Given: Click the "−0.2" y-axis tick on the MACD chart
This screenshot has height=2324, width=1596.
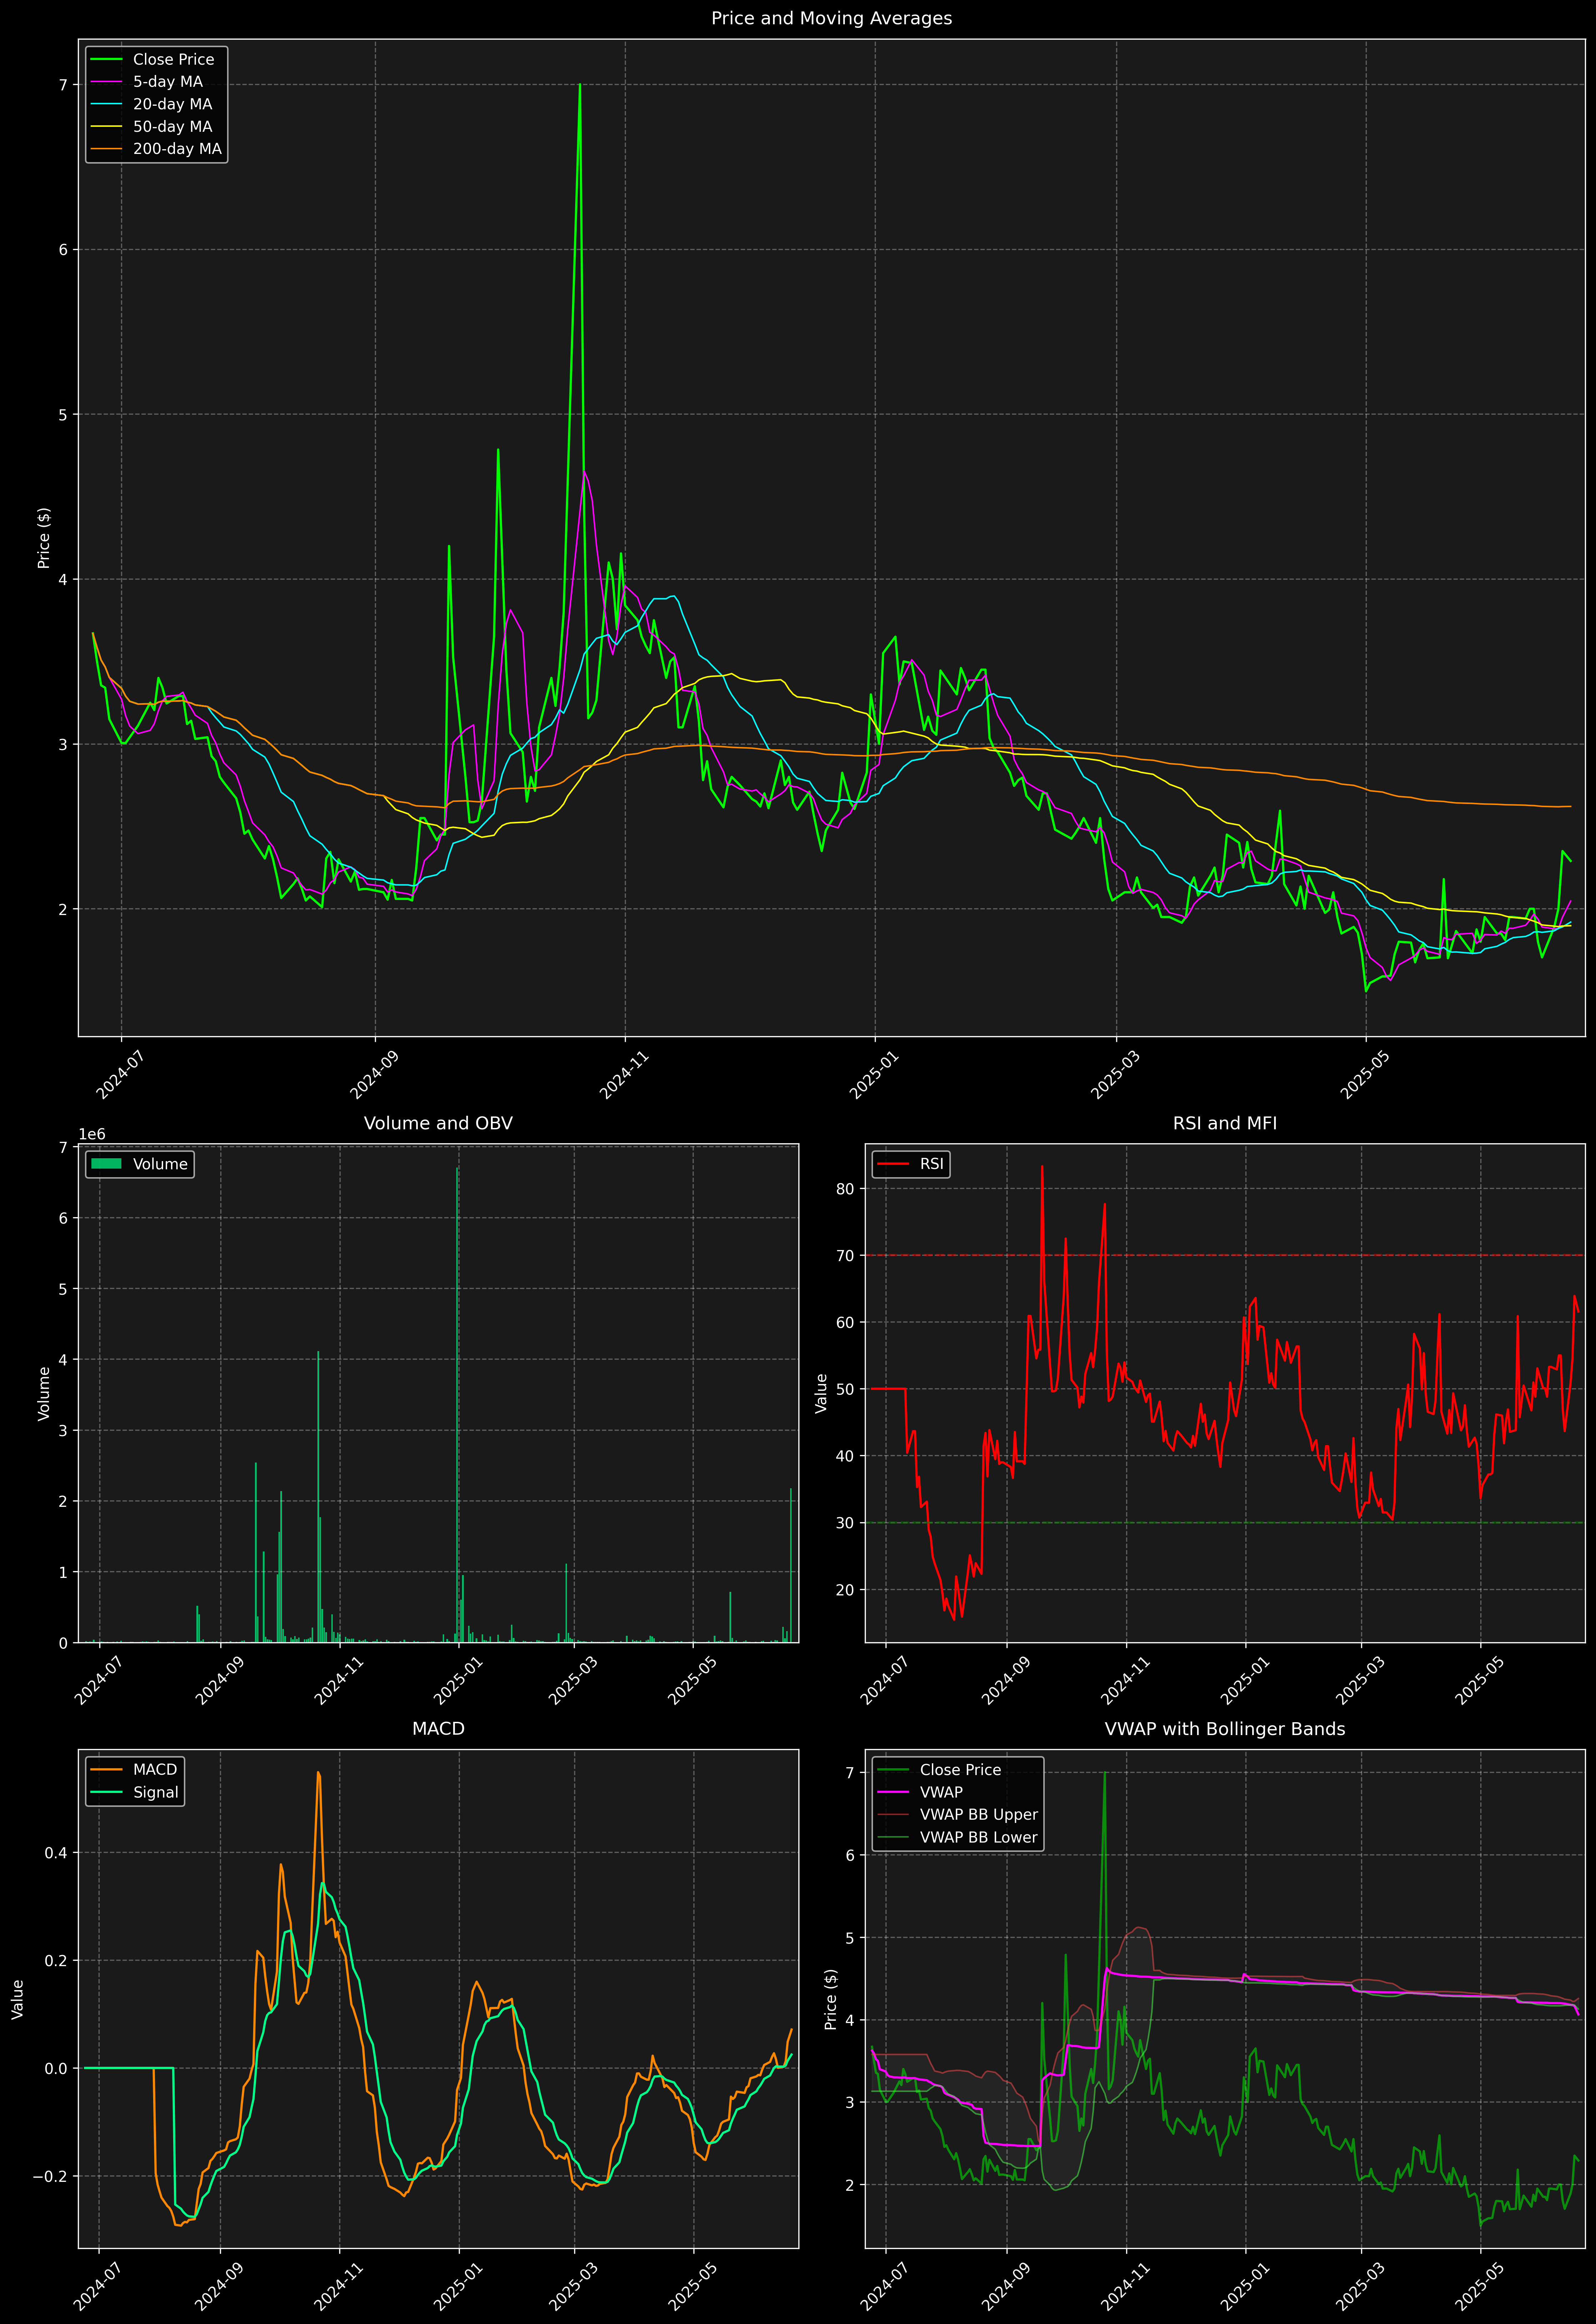Looking at the screenshot, I should [50, 2177].
